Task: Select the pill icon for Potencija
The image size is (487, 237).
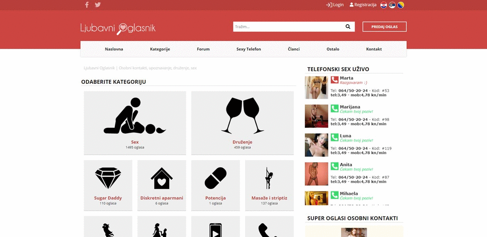Action: [x=215, y=177]
